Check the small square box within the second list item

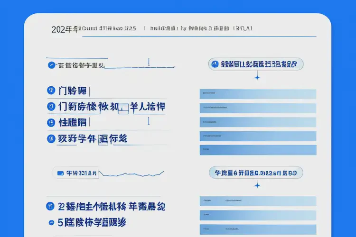click(124, 107)
